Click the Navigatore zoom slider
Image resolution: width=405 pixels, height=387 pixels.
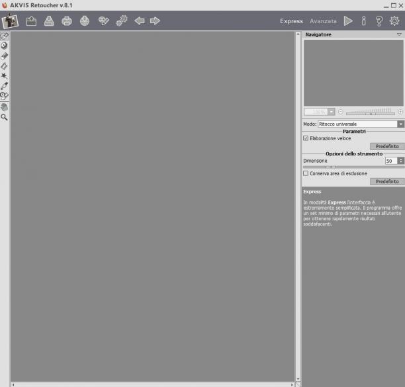click(x=371, y=112)
